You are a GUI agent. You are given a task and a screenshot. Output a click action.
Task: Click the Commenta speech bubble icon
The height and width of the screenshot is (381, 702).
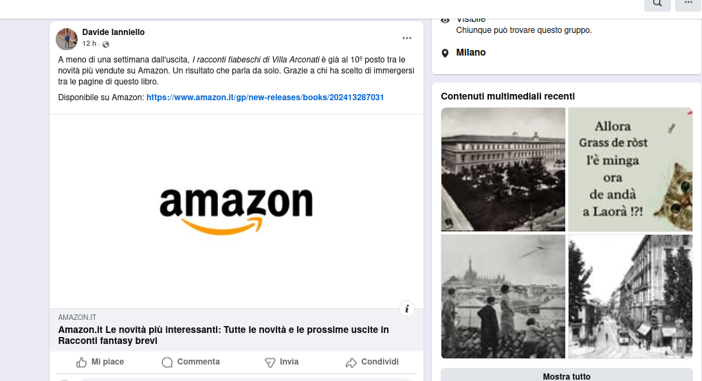coord(167,362)
